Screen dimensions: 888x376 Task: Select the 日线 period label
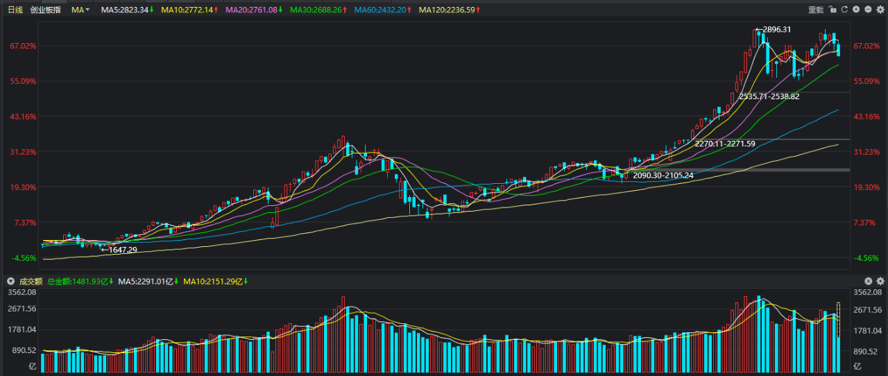click(x=15, y=10)
